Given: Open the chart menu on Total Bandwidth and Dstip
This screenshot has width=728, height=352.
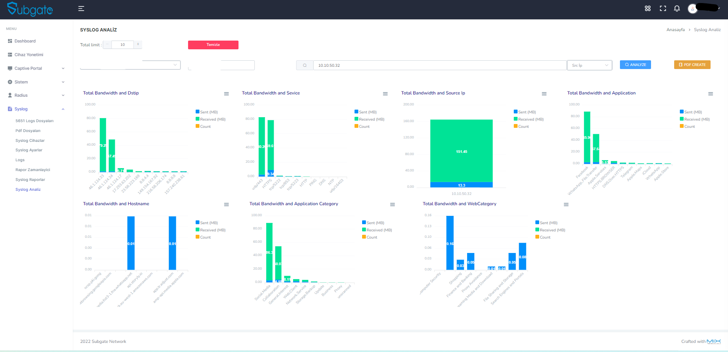Looking at the screenshot, I should coord(226,94).
